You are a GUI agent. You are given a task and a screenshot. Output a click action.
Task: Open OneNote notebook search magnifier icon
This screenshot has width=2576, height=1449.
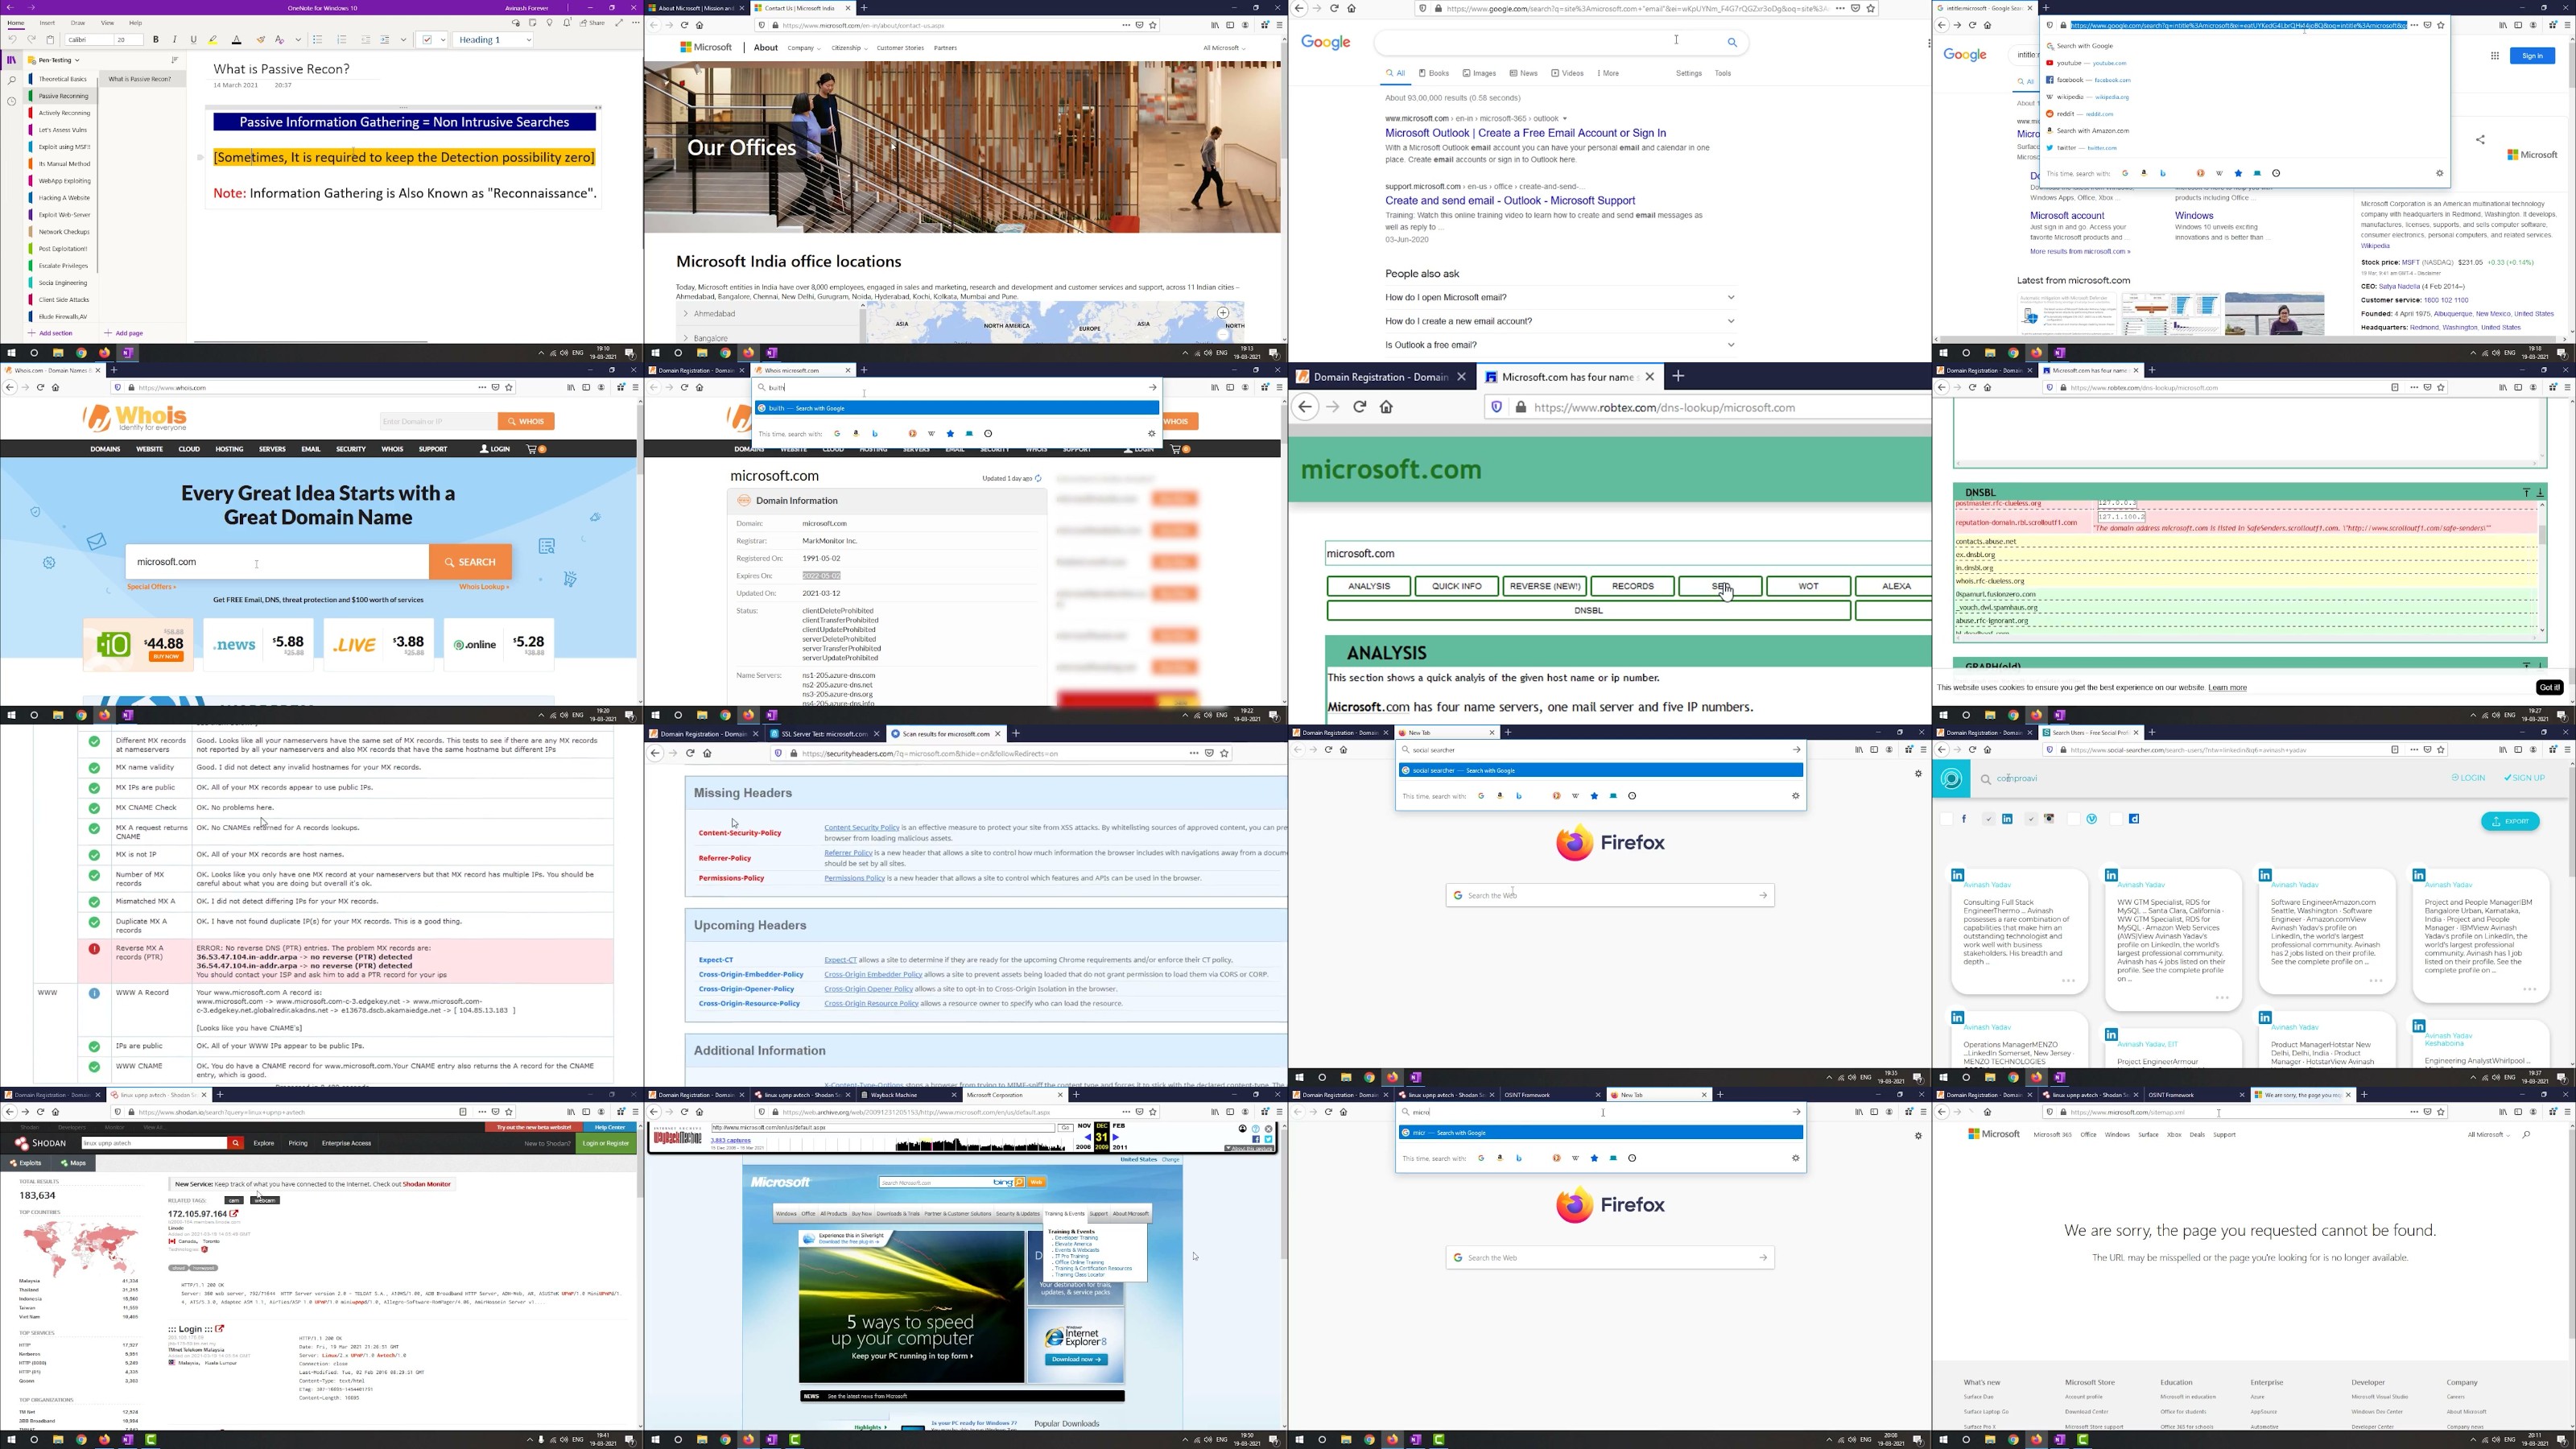pos(11,80)
